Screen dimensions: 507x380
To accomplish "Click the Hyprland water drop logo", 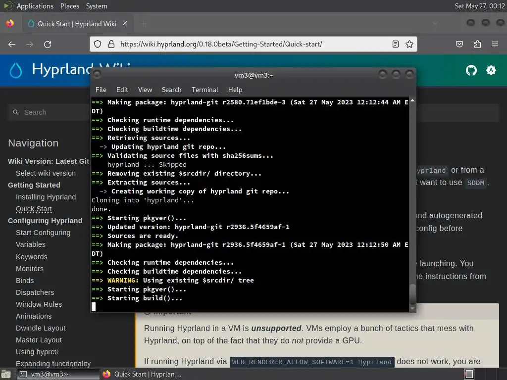I will pyautogui.click(x=15, y=70).
